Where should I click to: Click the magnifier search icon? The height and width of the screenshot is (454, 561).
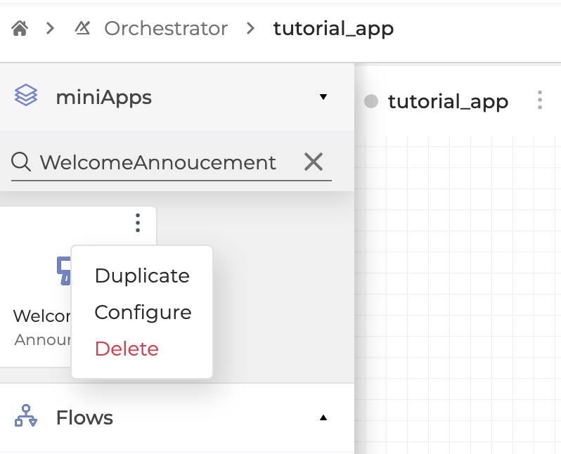point(22,162)
